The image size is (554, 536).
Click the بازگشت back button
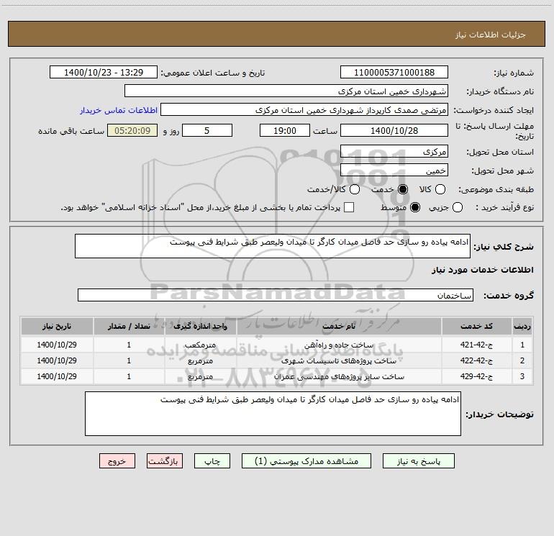(x=165, y=461)
